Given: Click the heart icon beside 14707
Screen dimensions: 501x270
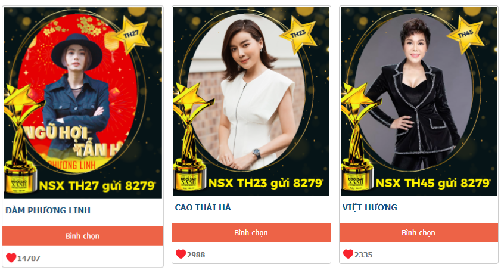Looking at the screenshot, I should [11, 257].
